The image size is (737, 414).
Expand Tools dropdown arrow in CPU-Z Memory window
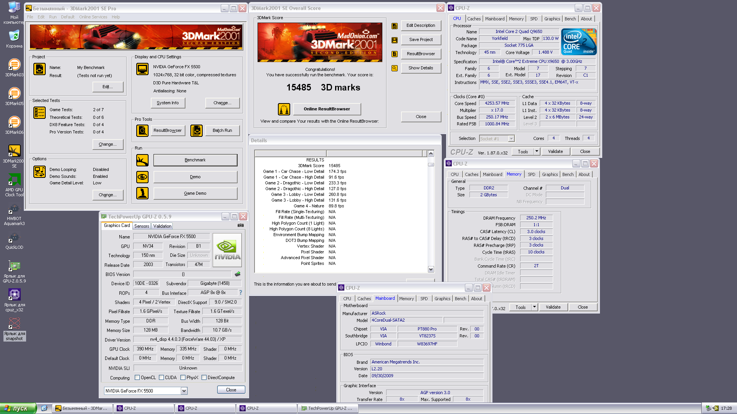tap(534, 307)
